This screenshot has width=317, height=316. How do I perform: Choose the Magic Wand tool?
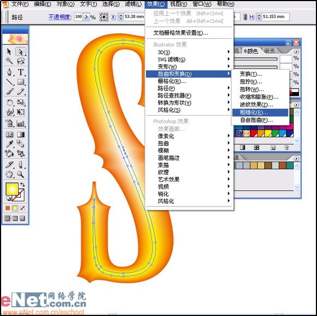point(9,61)
